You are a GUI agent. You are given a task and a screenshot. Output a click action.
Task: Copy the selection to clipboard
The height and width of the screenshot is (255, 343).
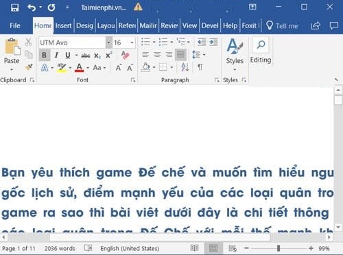29,55
